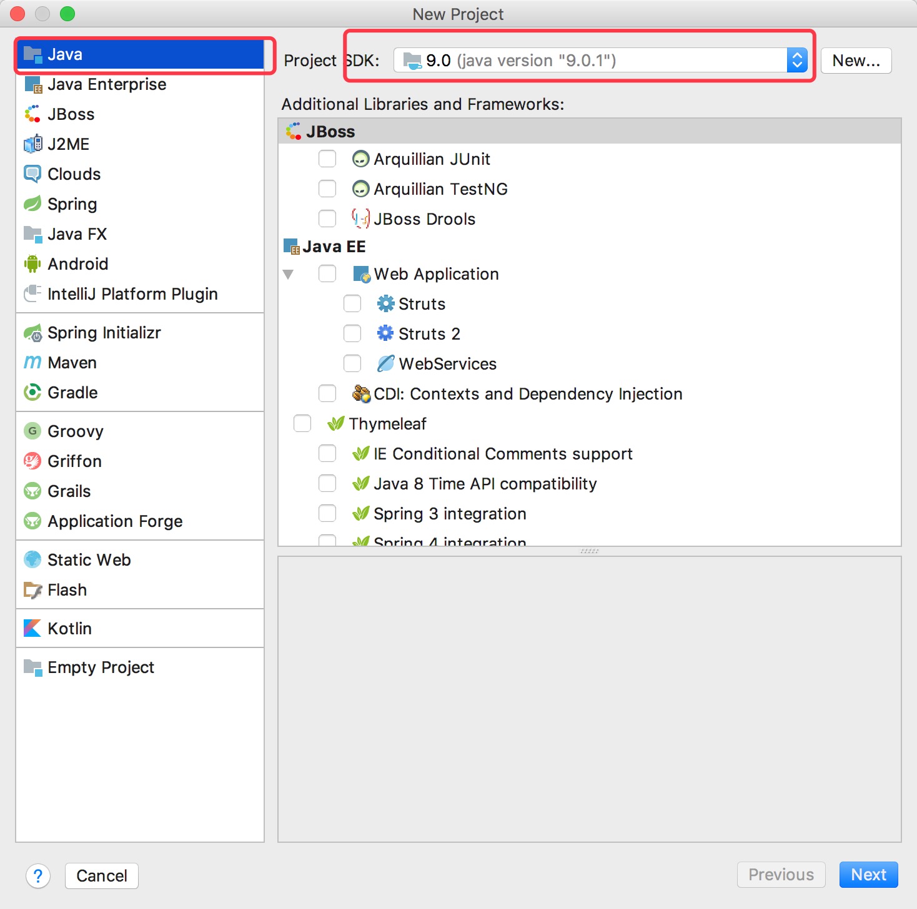The height and width of the screenshot is (909, 917).
Task: Check the Arquillian TestNG checkbox
Action: click(327, 189)
